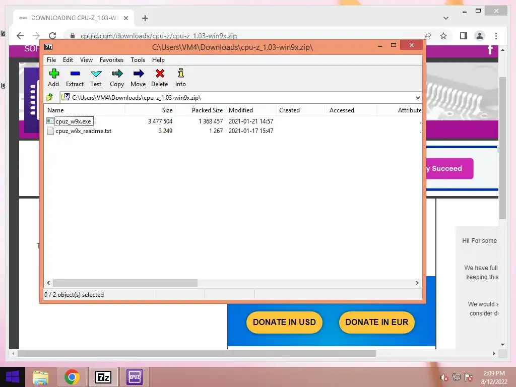
Task: Open the Favorites menu
Action: 111,60
